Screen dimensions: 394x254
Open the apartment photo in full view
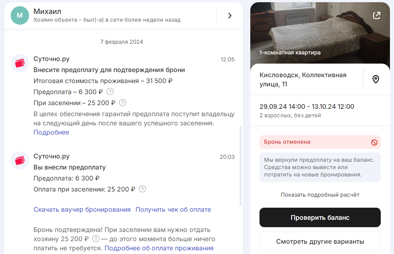pyautogui.click(x=376, y=15)
